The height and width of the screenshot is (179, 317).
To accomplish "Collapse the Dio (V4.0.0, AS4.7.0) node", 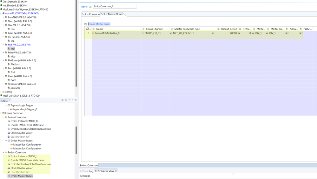I will click(x=3, y=25).
